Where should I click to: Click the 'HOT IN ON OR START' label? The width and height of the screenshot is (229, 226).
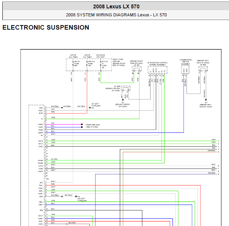(x=100, y=56)
